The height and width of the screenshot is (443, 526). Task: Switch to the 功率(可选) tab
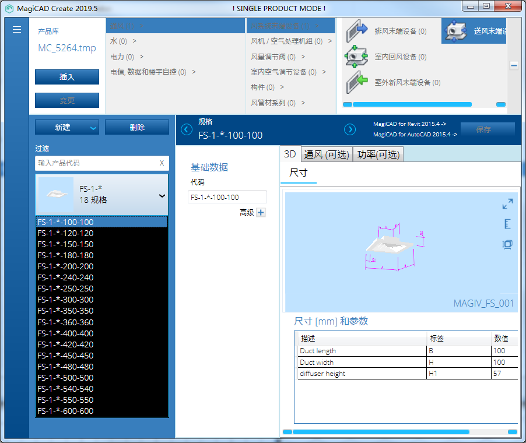coord(378,154)
